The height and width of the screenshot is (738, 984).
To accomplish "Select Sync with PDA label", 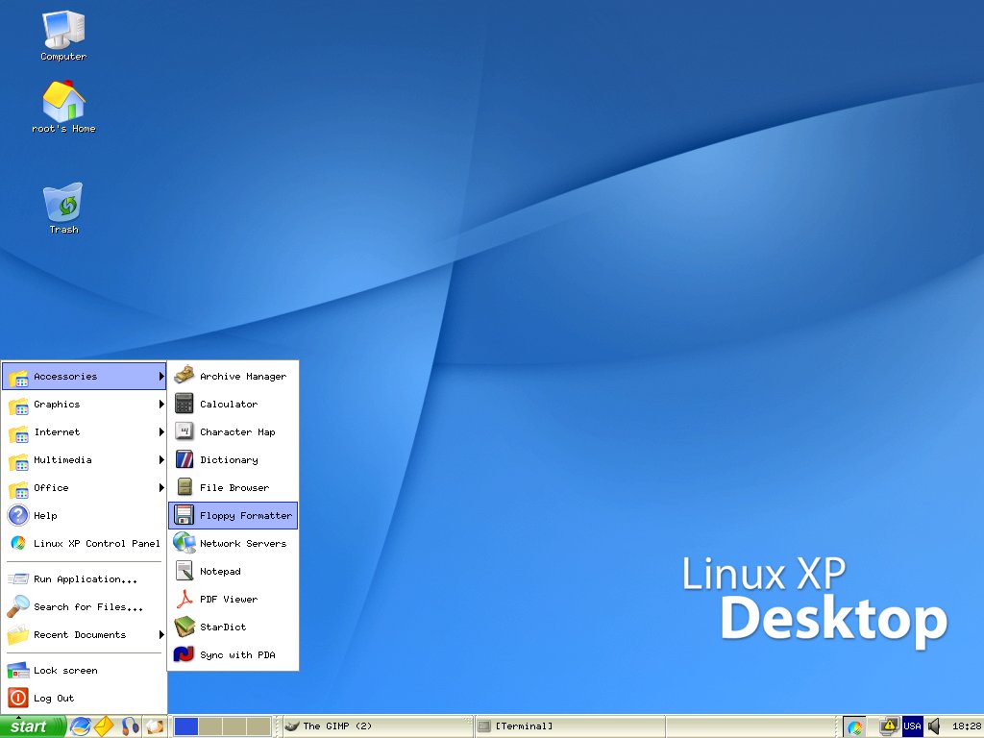I will pos(237,655).
